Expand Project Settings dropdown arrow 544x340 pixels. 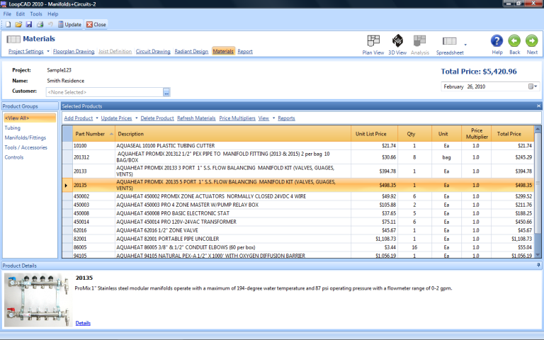coord(48,51)
